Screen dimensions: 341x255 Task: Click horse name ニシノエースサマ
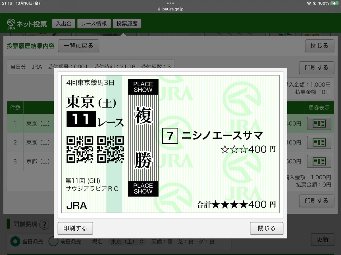tap(222, 136)
